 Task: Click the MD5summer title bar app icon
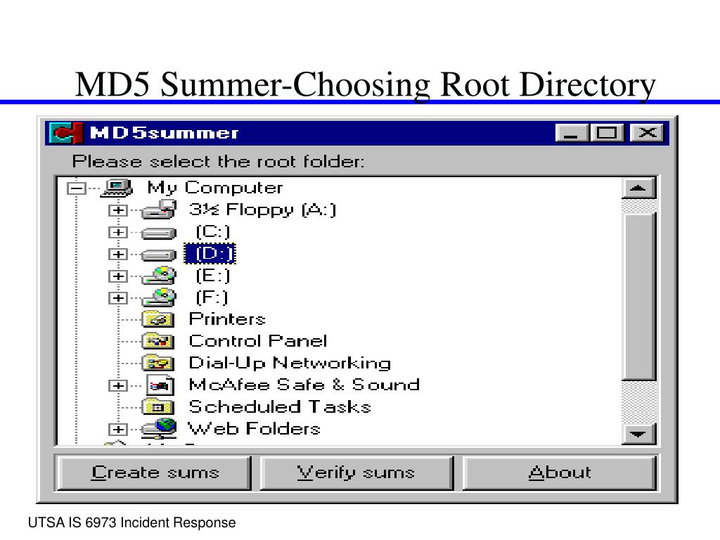(66, 133)
